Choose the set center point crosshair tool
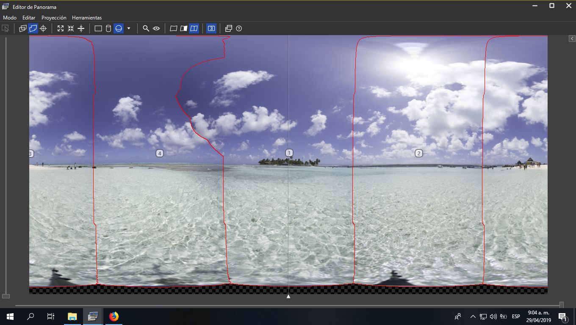The image size is (576, 325). pyautogui.click(x=43, y=28)
